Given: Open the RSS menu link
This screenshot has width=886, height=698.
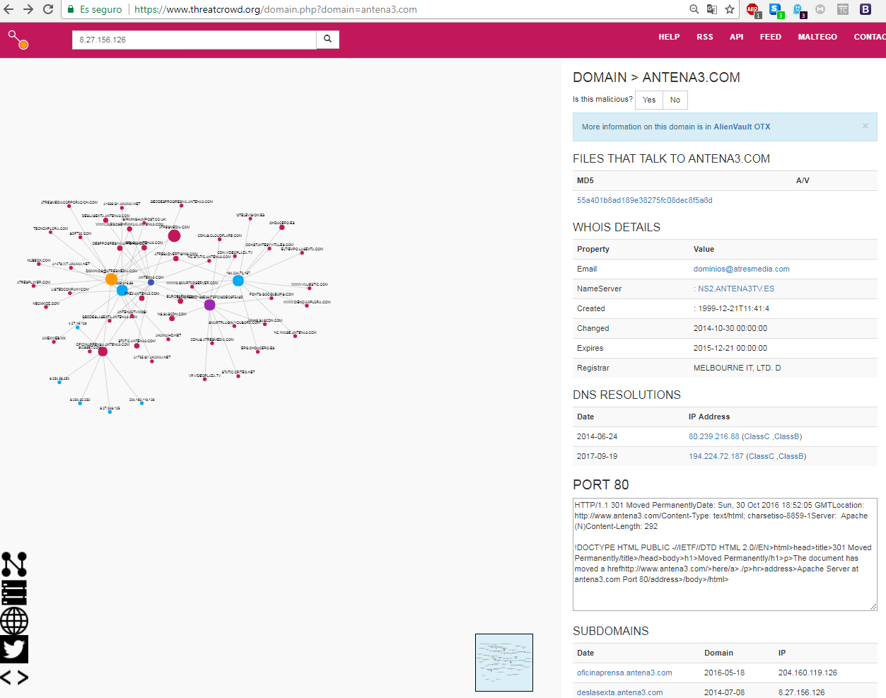Looking at the screenshot, I should pyautogui.click(x=704, y=37).
